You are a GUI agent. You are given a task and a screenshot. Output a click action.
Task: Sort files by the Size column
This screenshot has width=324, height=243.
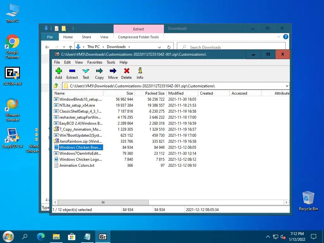(x=119, y=93)
